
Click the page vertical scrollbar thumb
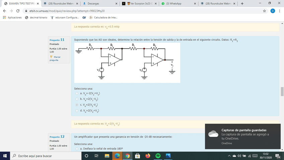(282, 91)
